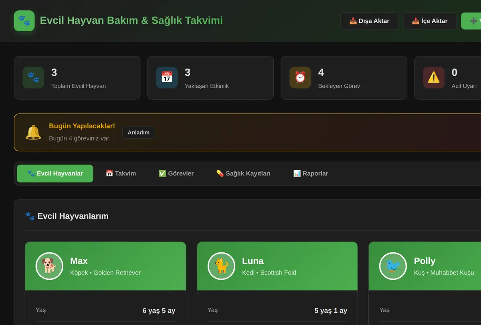Viewport: 481px width, 325px height.
Task: Open the Görevler tab
Action: 176,174
